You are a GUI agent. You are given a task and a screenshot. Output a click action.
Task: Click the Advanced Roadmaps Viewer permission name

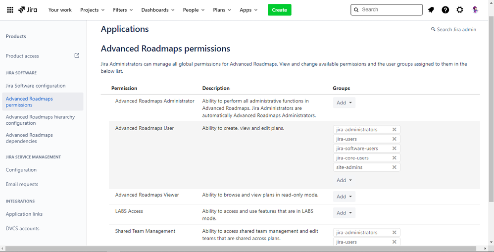[x=147, y=195]
